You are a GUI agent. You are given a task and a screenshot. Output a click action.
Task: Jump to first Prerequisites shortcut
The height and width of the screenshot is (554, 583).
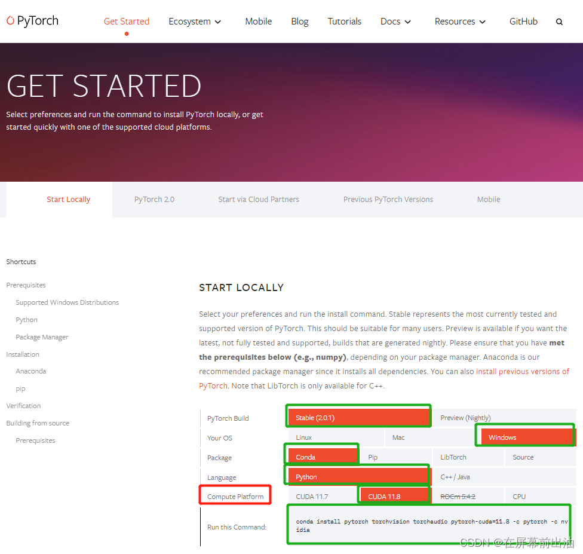click(26, 285)
